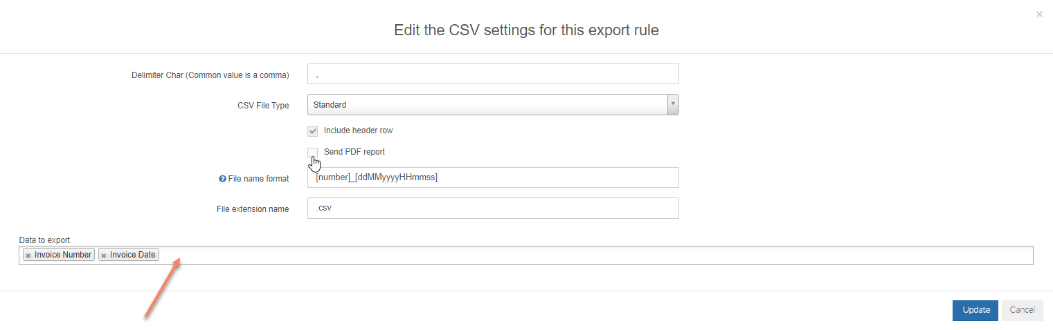This screenshot has height=330, width=1053.
Task: Open help icon beside File name format
Action: pos(222,179)
